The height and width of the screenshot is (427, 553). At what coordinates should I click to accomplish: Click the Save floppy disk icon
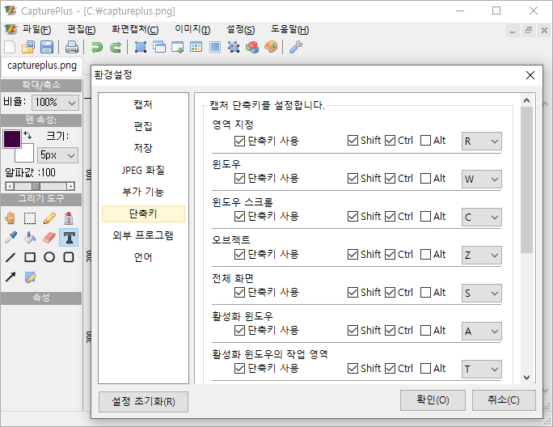[x=47, y=47]
